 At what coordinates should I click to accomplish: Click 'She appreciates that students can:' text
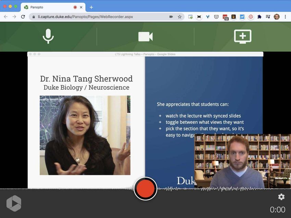pos(193,104)
